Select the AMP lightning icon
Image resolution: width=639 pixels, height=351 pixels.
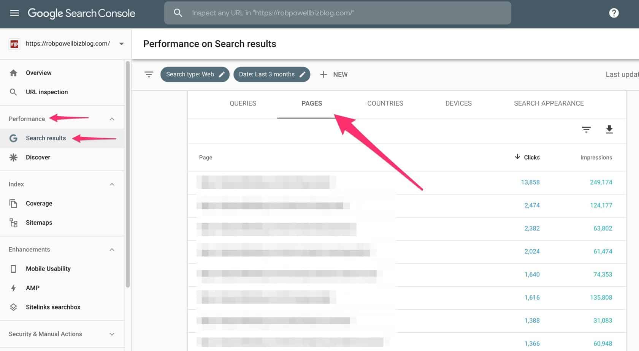pyautogui.click(x=13, y=288)
